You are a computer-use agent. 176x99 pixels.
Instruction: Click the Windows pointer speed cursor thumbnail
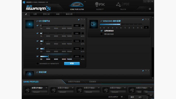tap(94, 24)
